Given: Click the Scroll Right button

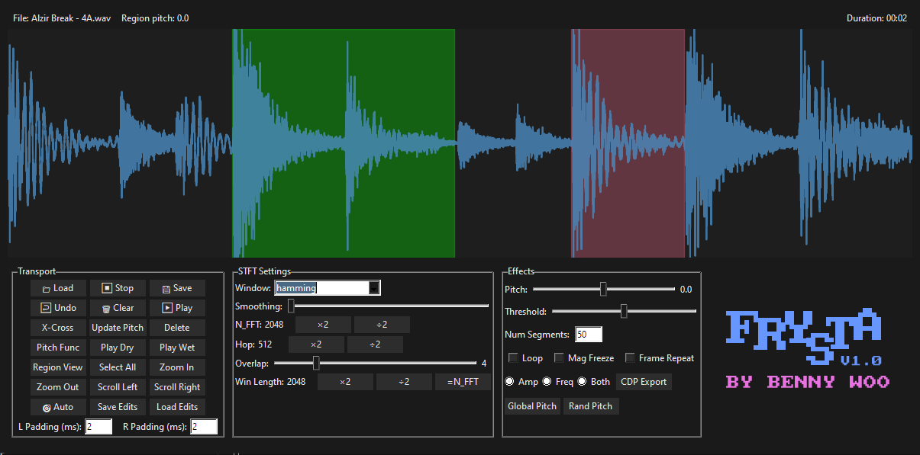Looking at the screenshot, I should [177, 387].
